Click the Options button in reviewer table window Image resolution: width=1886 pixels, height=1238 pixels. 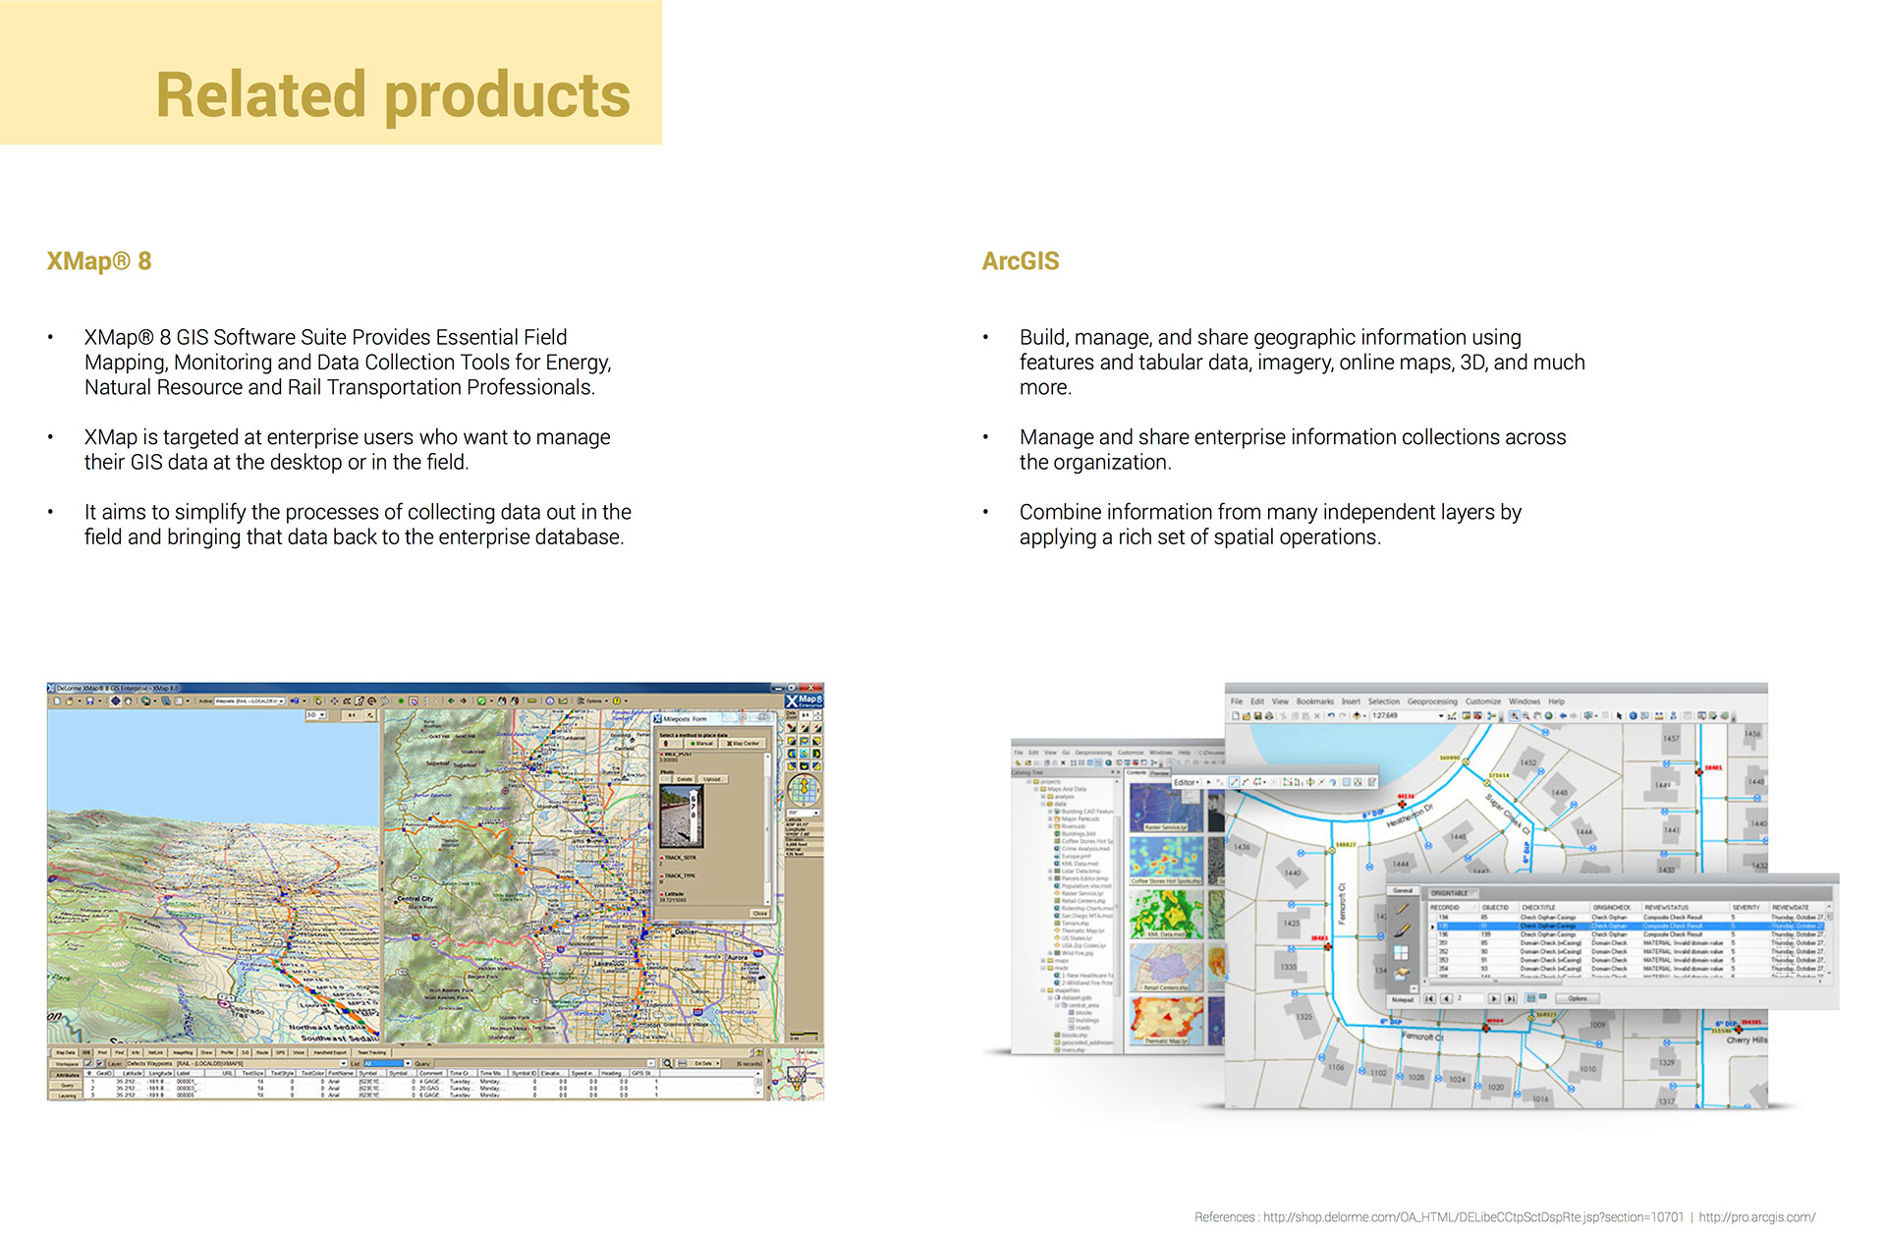(1578, 998)
